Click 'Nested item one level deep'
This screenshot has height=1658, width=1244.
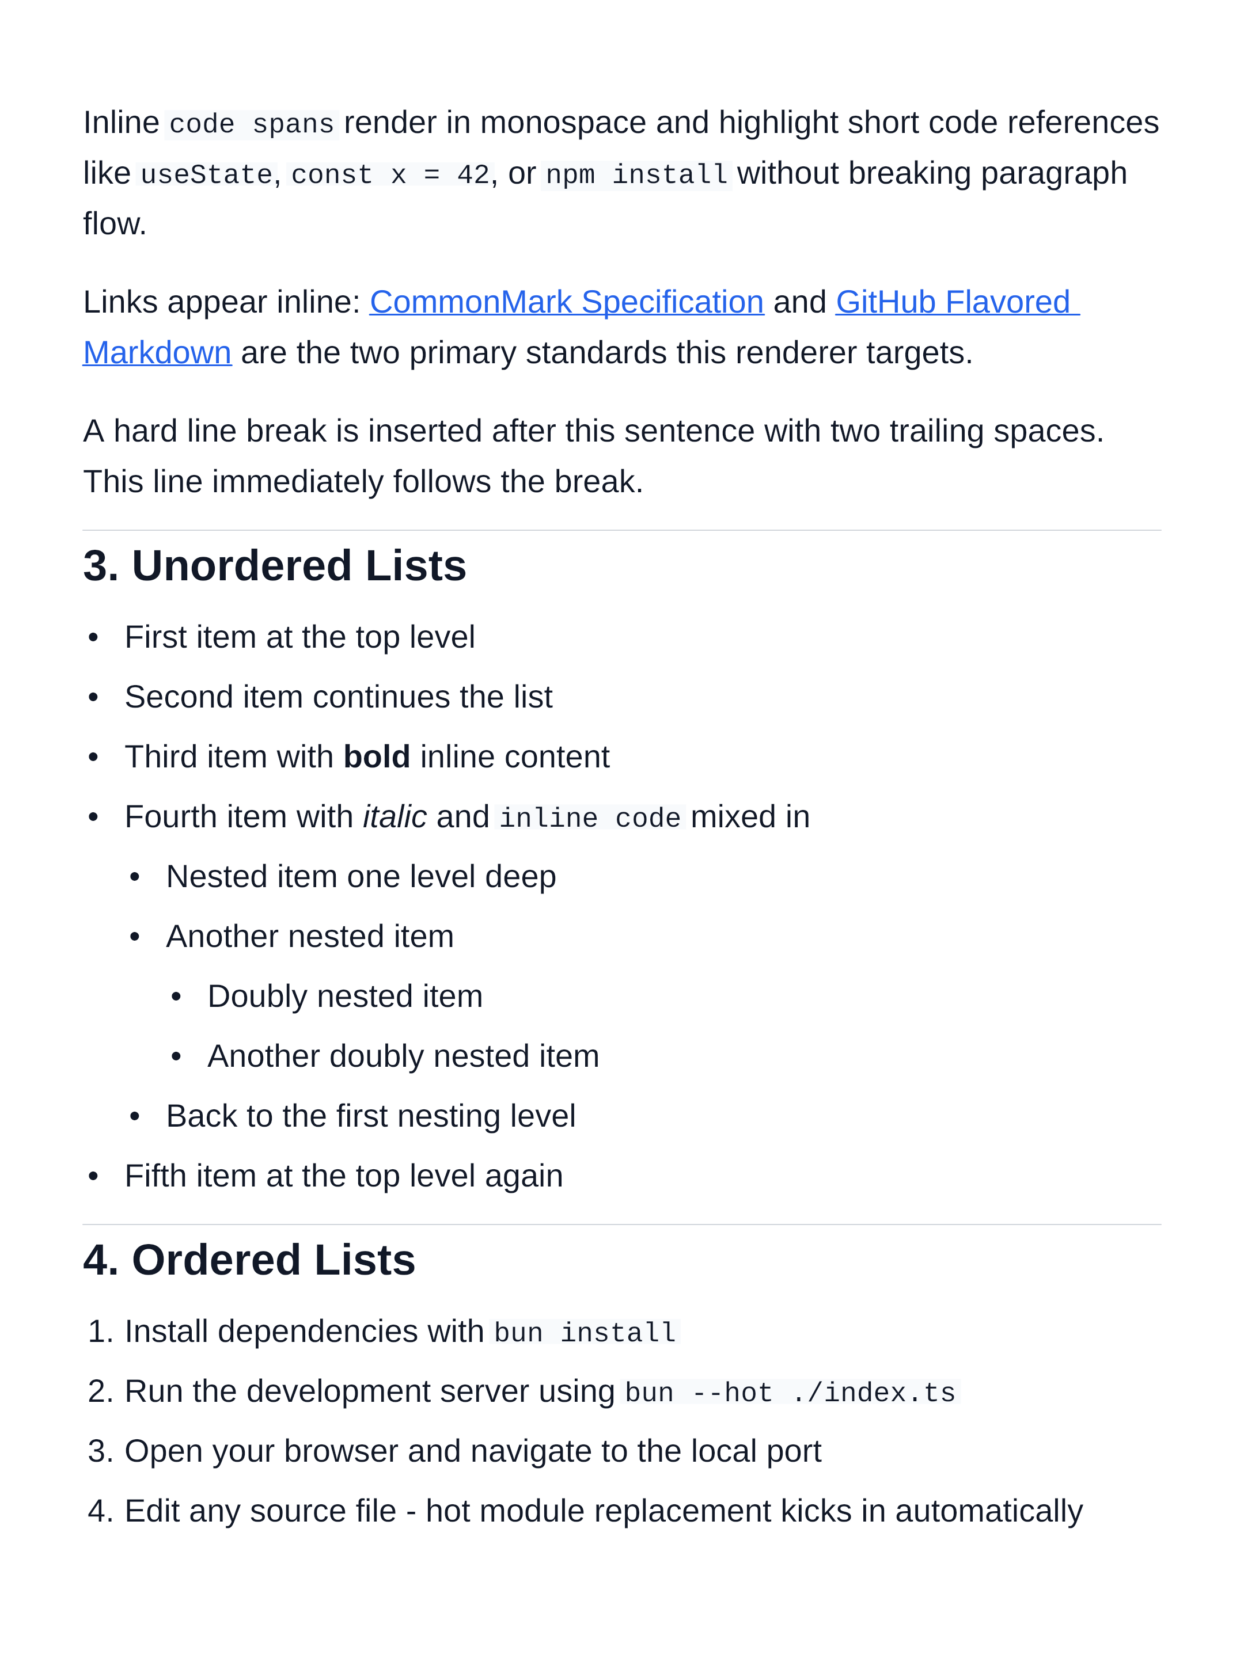click(x=361, y=877)
